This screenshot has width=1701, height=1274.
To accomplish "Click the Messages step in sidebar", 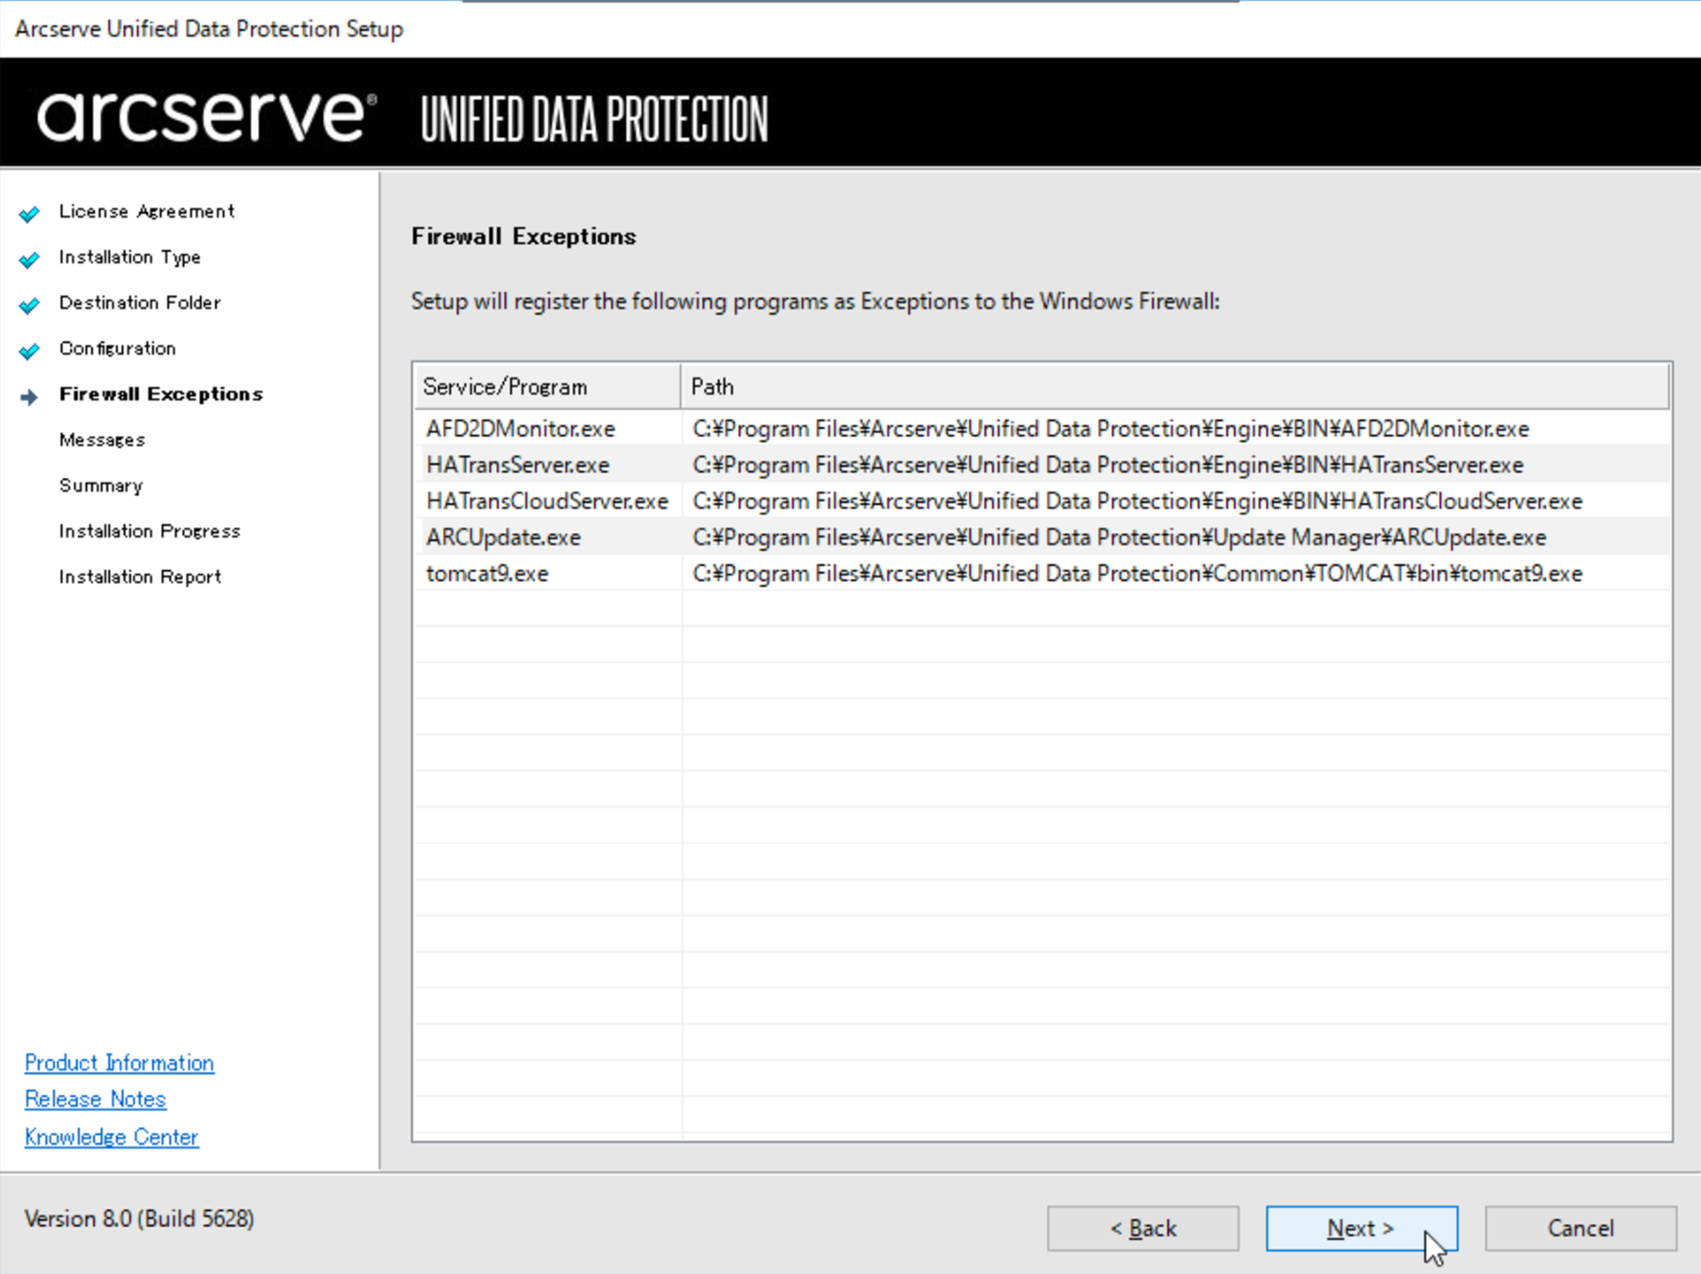I will [x=102, y=440].
